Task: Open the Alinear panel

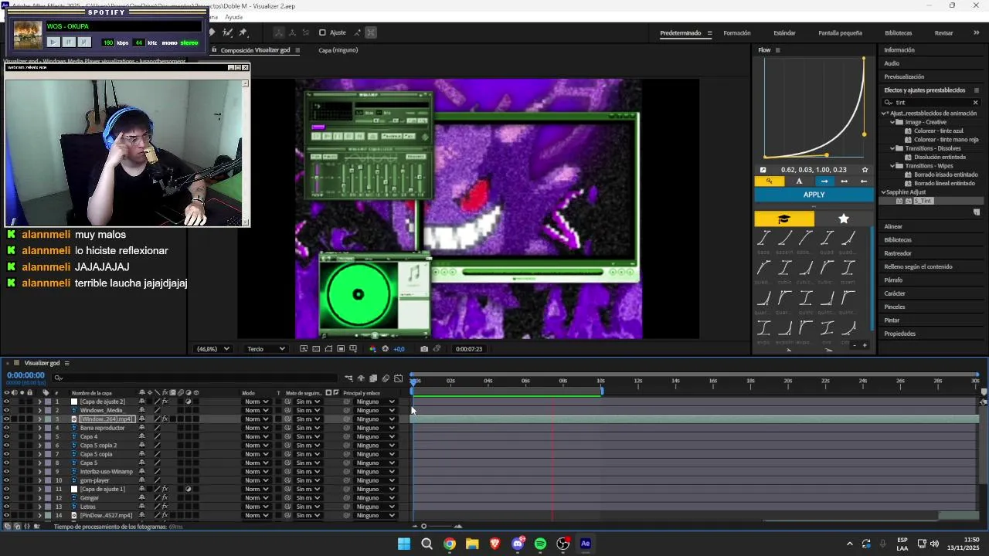Action: pyautogui.click(x=893, y=226)
